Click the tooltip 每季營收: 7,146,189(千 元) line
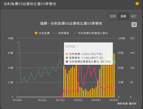143x109 pixels. coord(84,58)
